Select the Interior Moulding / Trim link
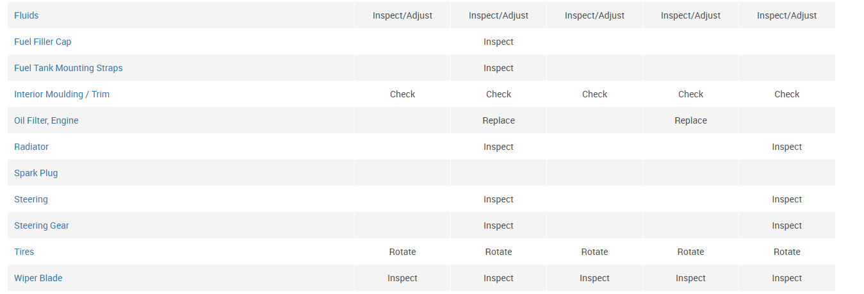The height and width of the screenshot is (294, 864). [x=61, y=94]
